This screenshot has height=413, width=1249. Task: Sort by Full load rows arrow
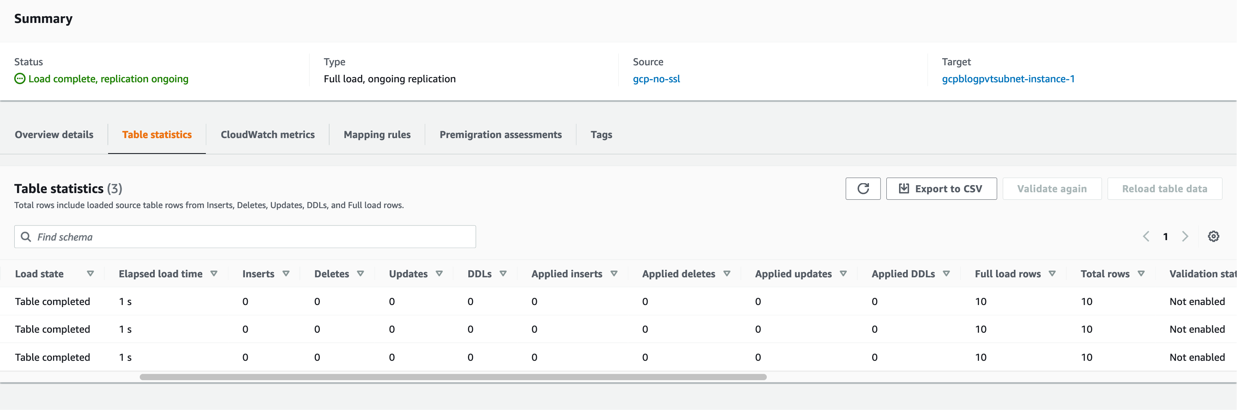click(1052, 274)
